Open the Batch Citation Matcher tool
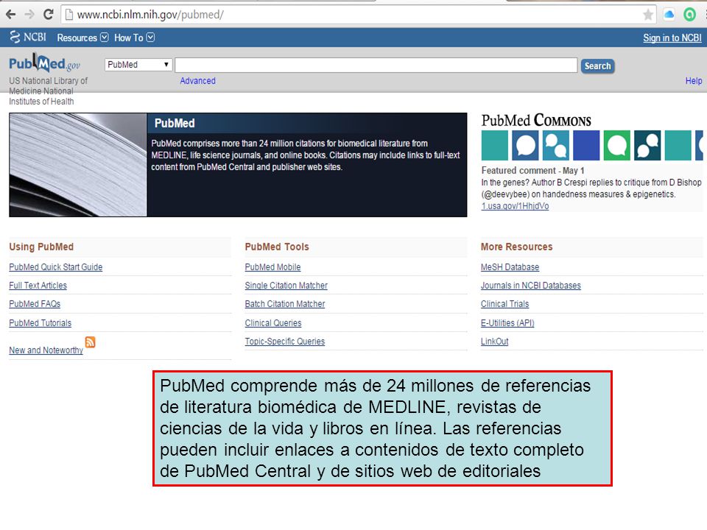707x530 pixels. (x=285, y=304)
